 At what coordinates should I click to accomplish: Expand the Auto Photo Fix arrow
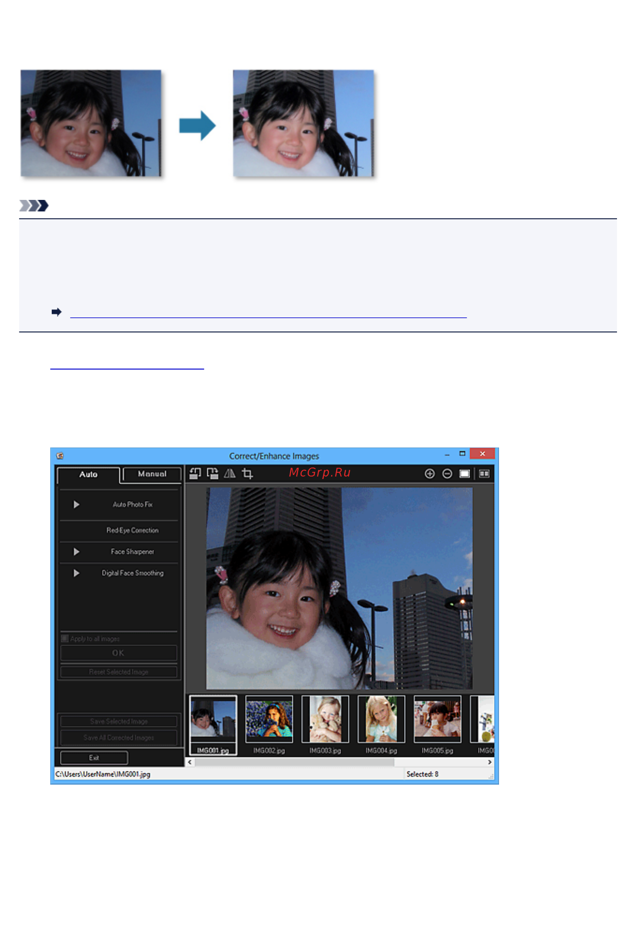coord(76,505)
